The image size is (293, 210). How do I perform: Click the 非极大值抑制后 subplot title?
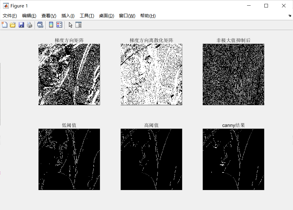pyautogui.click(x=233, y=40)
